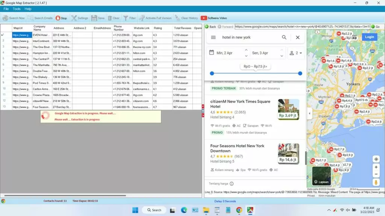Click the Login button on the map
Viewport: 385px width, 216px height.
point(369,37)
